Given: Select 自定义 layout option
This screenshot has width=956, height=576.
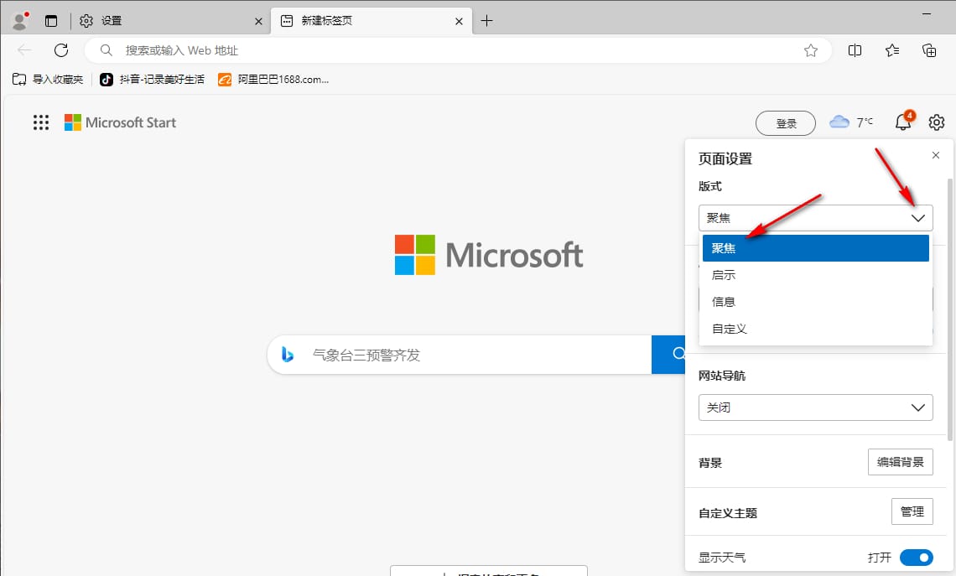Looking at the screenshot, I should pos(816,329).
